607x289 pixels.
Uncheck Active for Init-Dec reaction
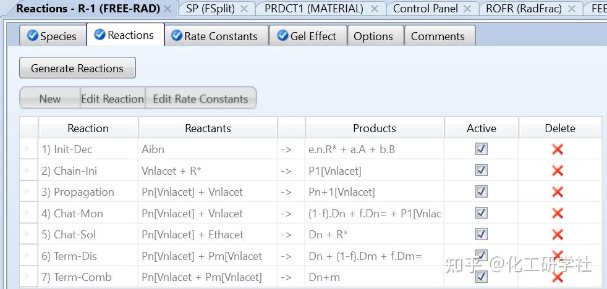click(x=482, y=149)
